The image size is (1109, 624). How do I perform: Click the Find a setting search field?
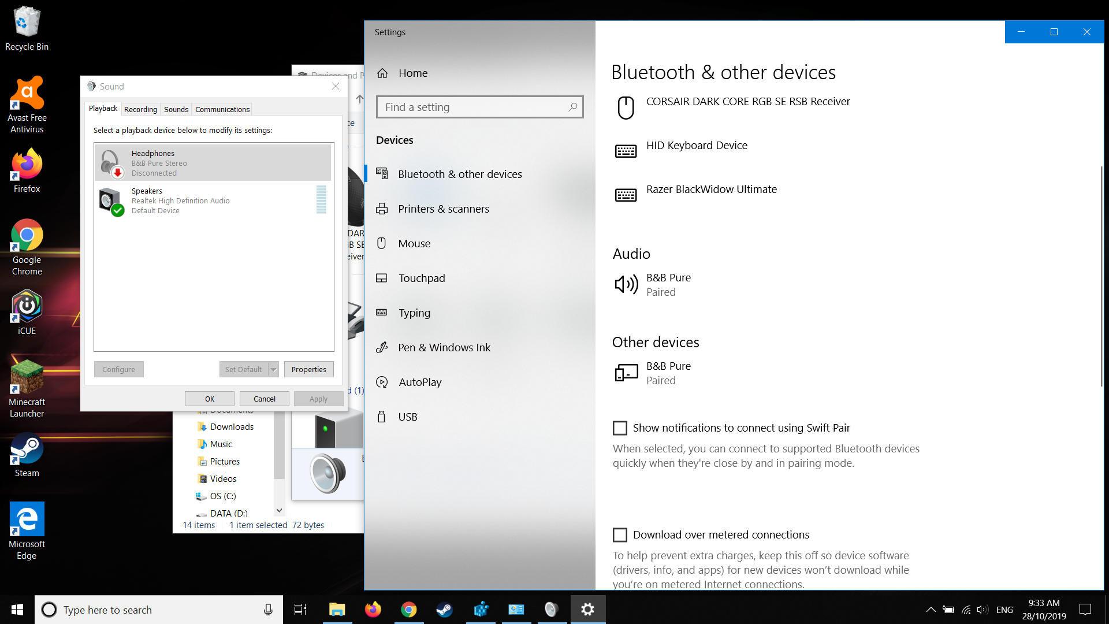coord(481,107)
